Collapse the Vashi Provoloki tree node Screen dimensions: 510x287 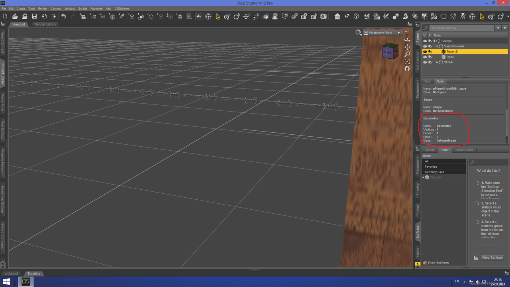click(x=437, y=46)
